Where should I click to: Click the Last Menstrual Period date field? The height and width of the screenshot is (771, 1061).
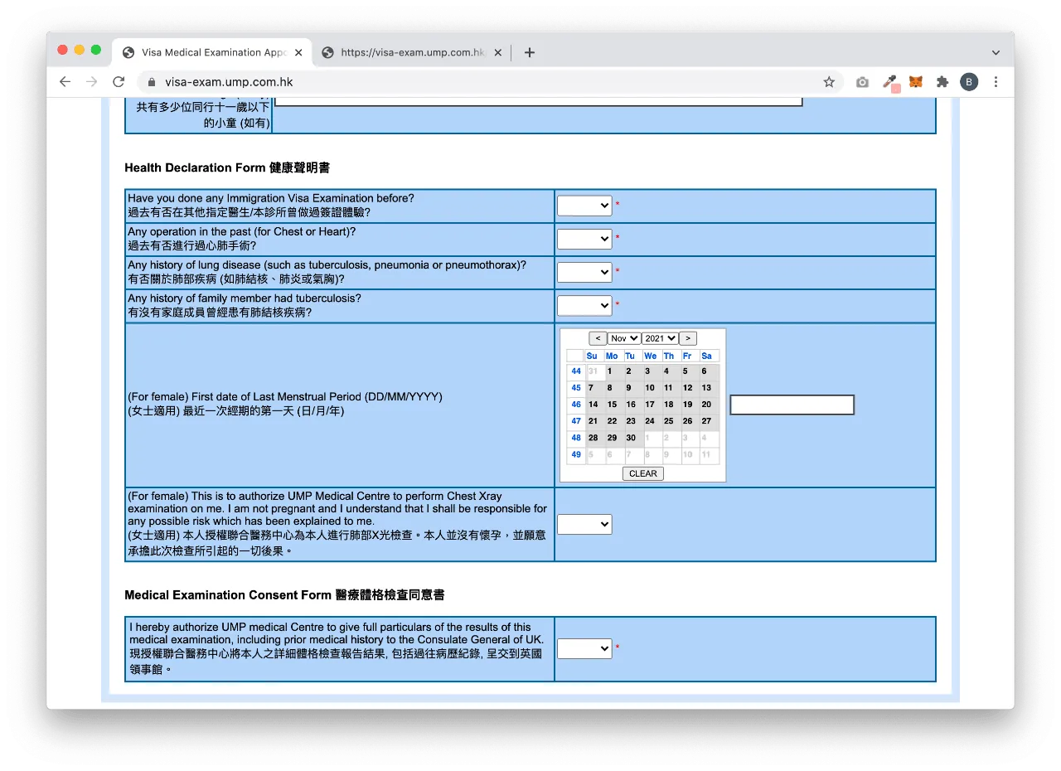[792, 405]
